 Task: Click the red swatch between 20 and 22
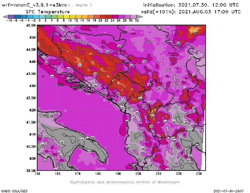tap(103, 17)
